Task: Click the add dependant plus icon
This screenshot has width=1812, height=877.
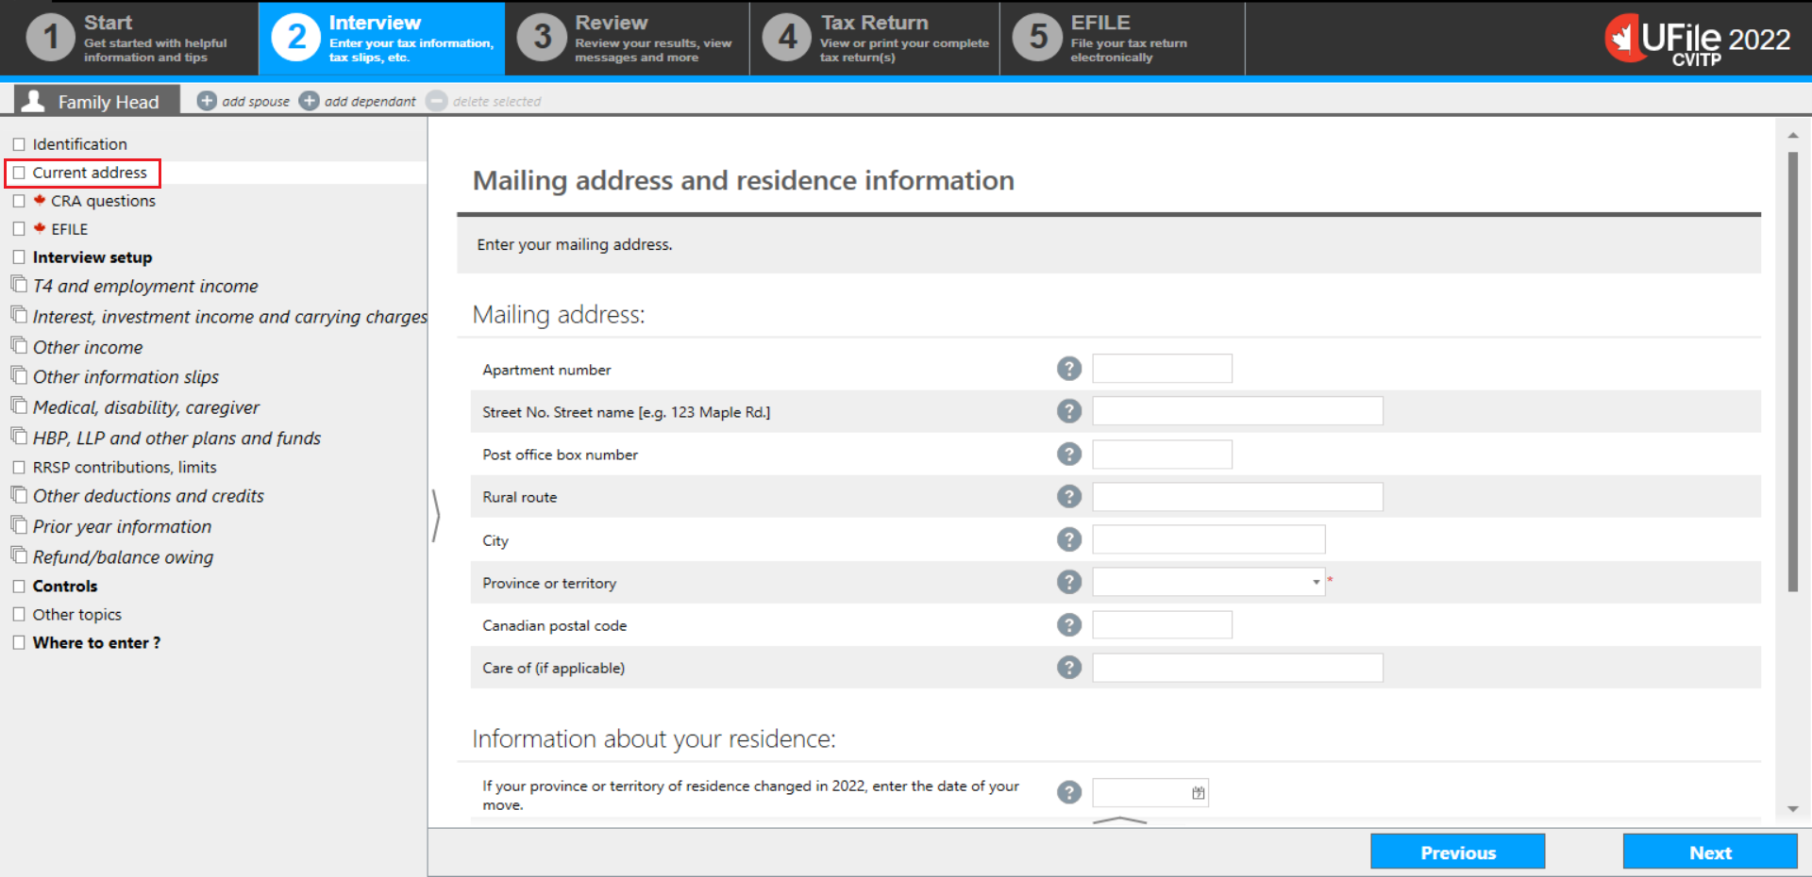Action: click(310, 101)
